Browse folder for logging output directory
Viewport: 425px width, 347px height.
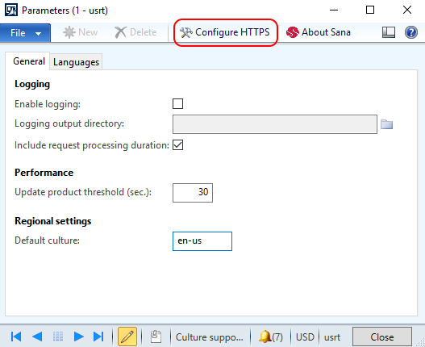click(x=386, y=124)
